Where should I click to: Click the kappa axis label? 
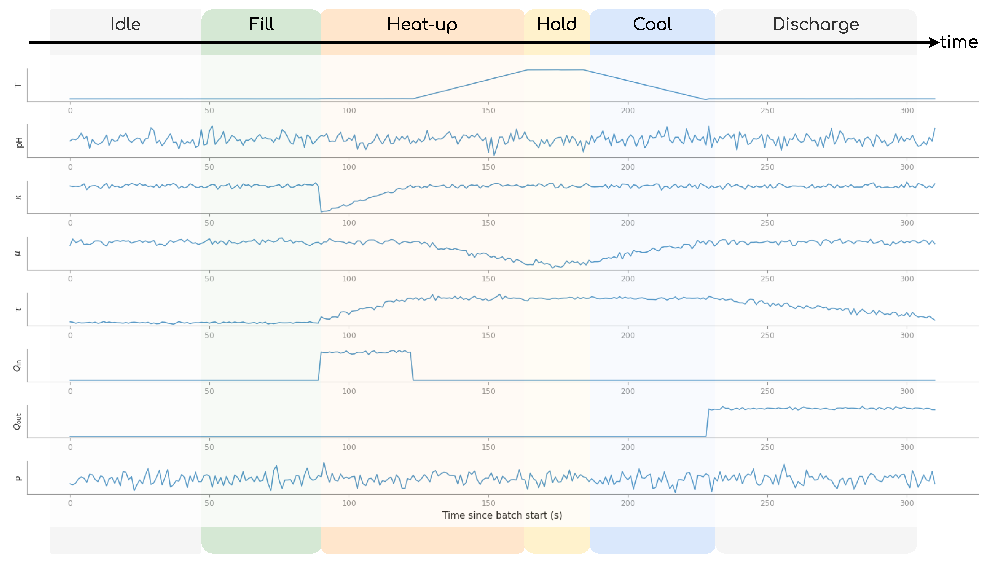18,197
